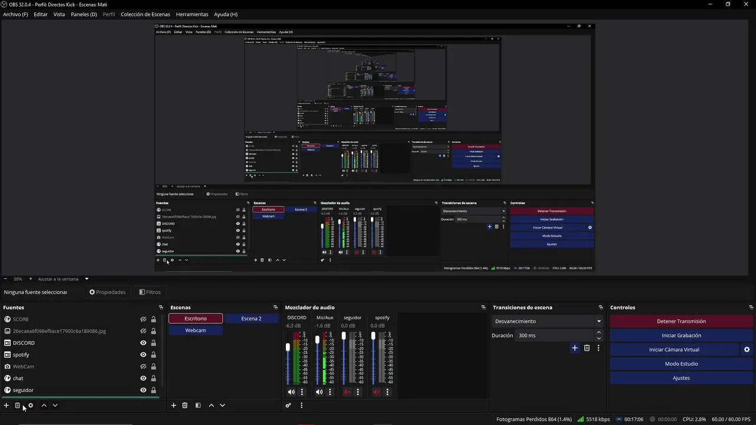Image resolution: width=756 pixels, height=425 pixels.
Task: Add a new scene in Escenas panel
Action: [174, 406]
